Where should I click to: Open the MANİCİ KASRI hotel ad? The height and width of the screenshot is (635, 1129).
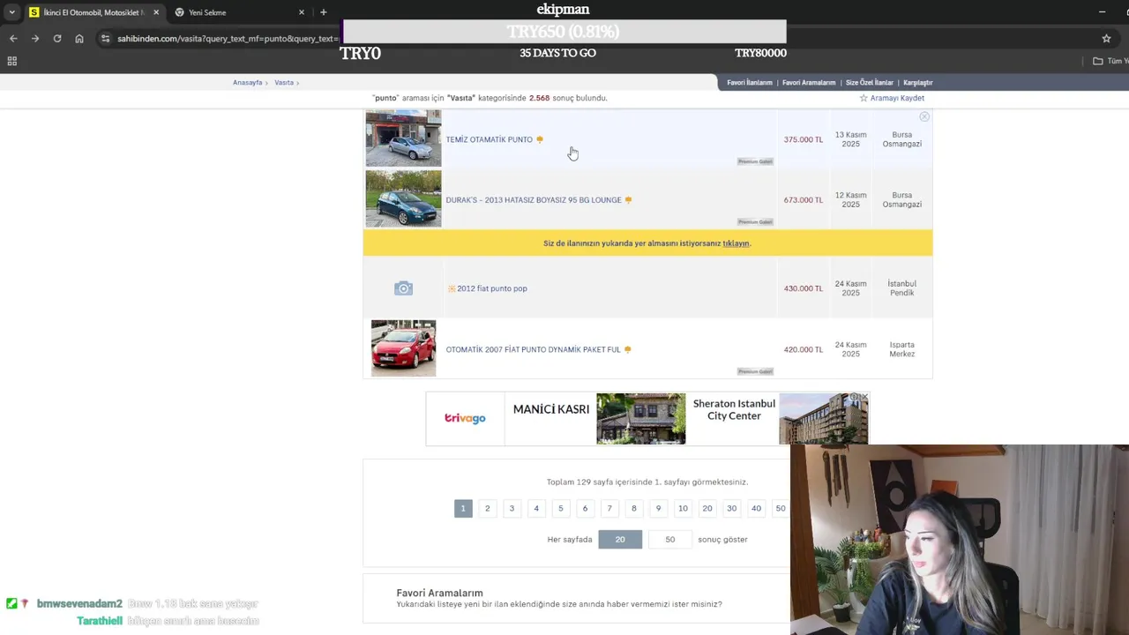tap(551, 409)
